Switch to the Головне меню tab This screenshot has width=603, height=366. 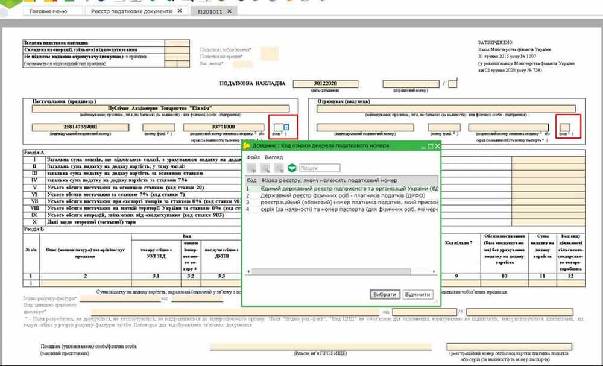pos(48,11)
